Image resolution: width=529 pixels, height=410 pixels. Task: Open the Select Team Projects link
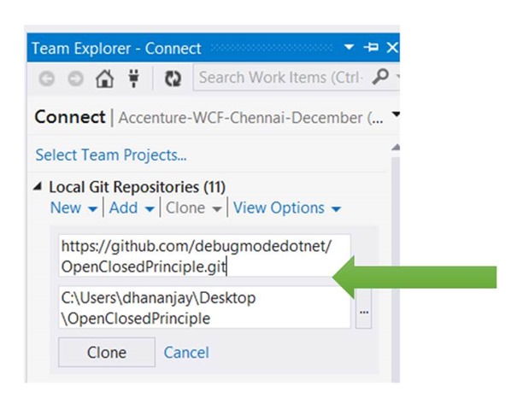(111, 155)
